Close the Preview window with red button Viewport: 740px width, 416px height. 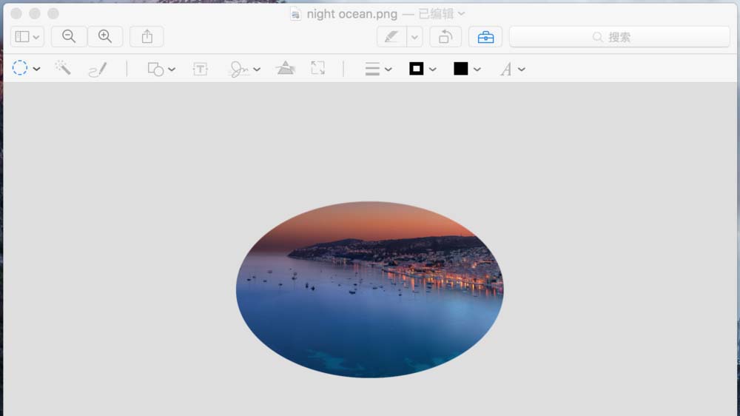coord(16,13)
